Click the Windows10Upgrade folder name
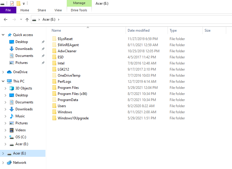 click(73, 118)
